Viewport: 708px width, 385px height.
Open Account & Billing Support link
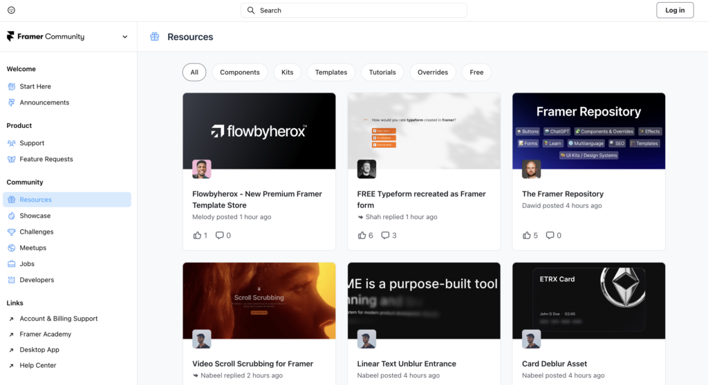(59, 319)
